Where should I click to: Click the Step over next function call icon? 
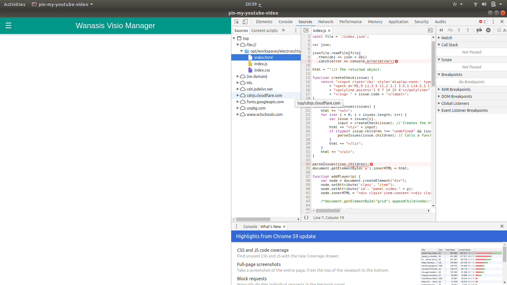pyautogui.click(x=450, y=30)
